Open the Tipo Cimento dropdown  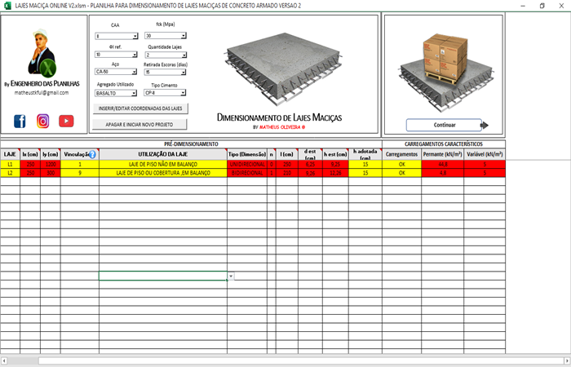[x=183, y=93]
